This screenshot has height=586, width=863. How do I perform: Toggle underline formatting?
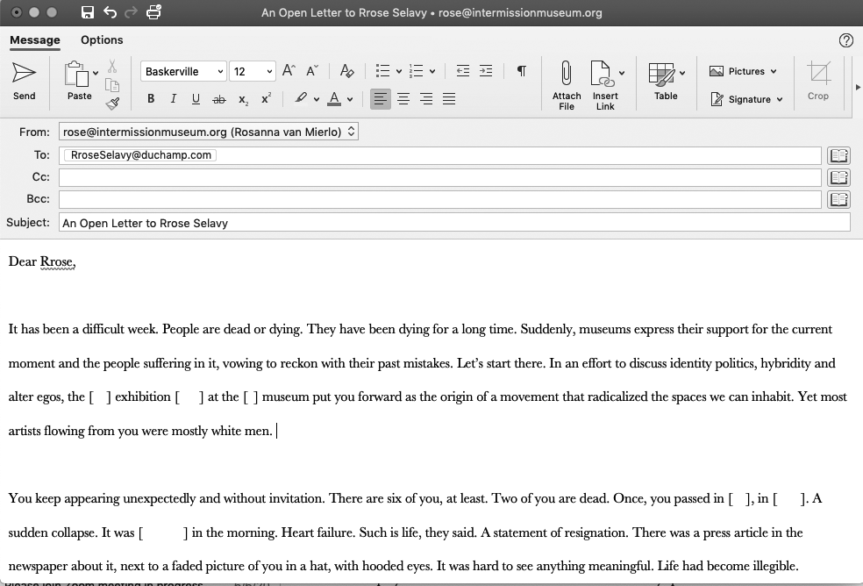[196, 99]
